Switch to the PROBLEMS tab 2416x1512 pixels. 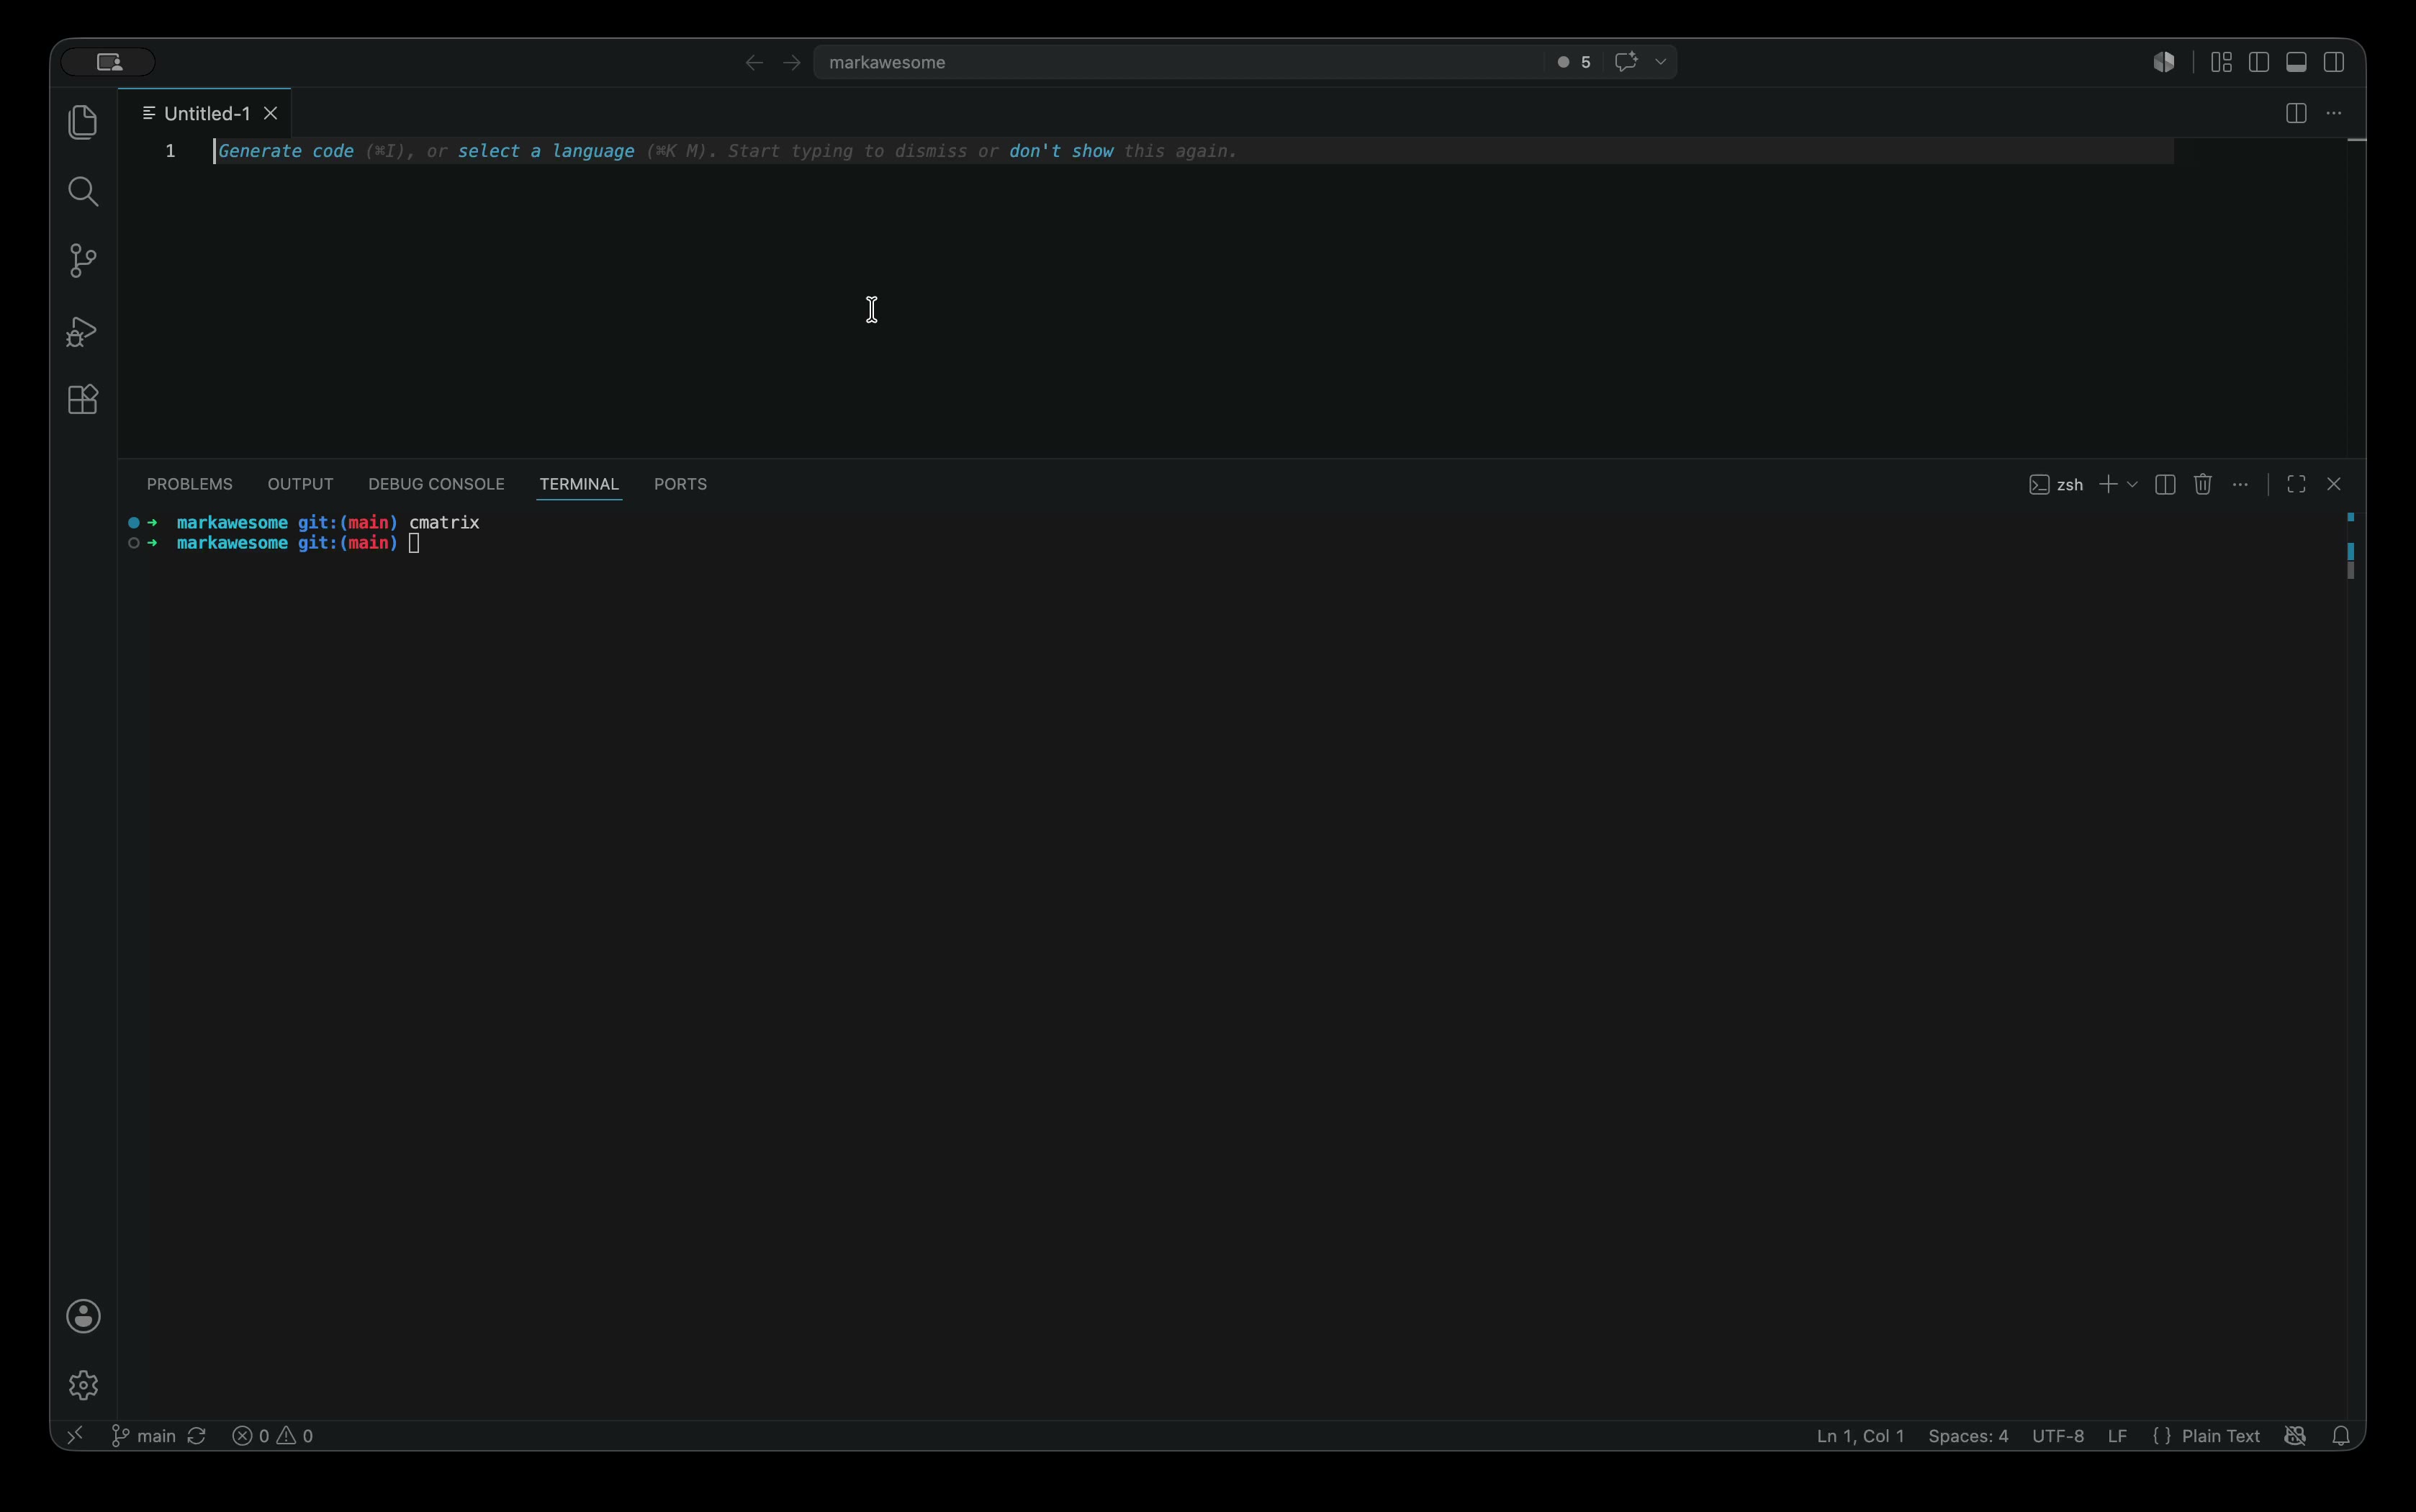[190, 484]
